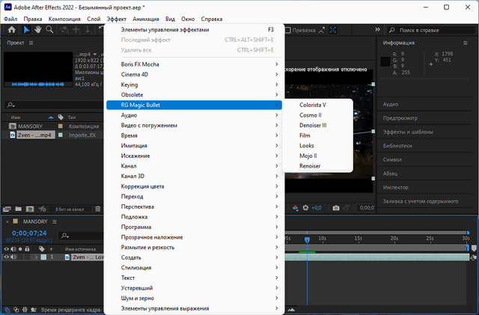
Task: Click the blue playhead on the timeline
Action: click(x=306, y=239)
